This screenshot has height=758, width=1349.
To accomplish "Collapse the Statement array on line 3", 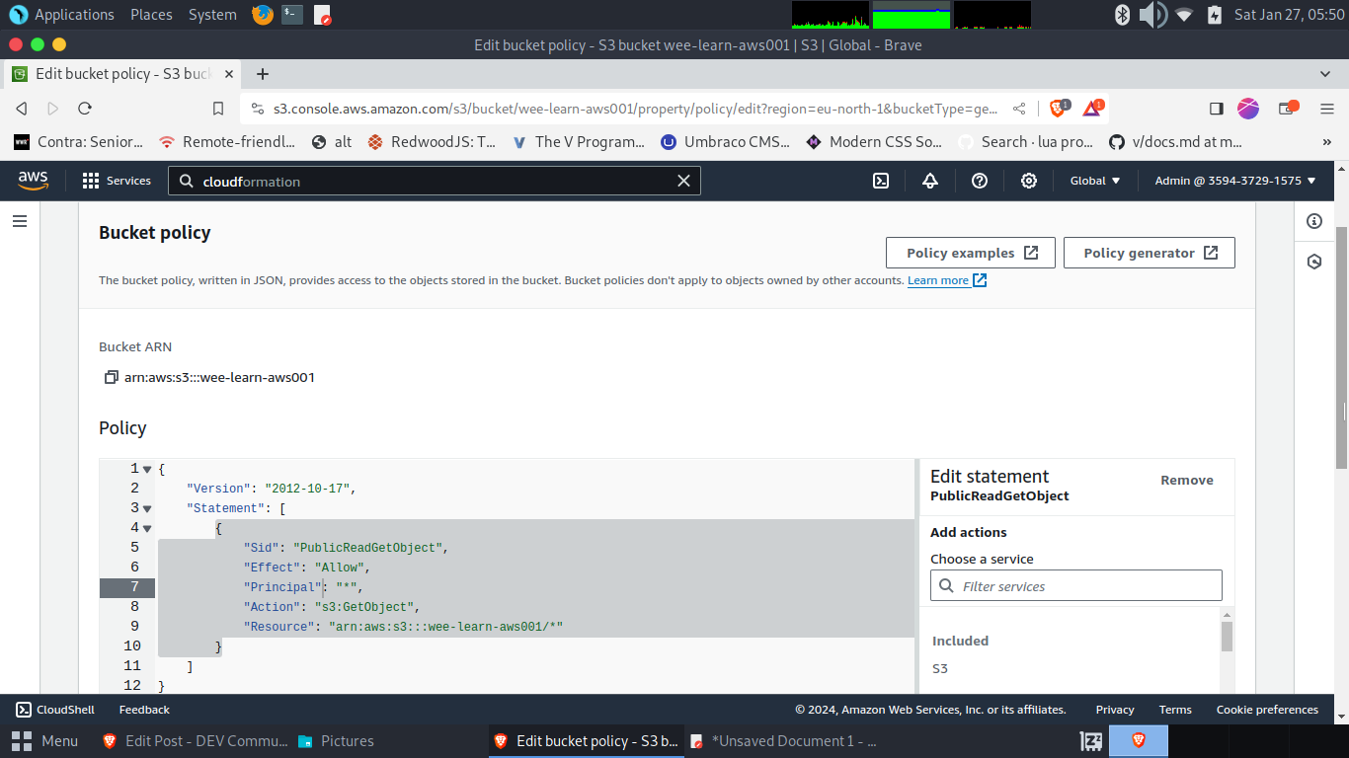I will click(x=147, y=508).
